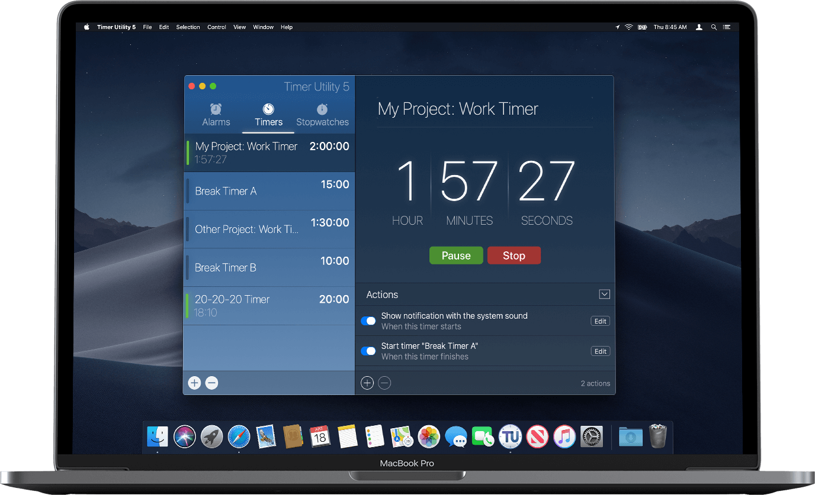Launch Safari from the dock
Image resolution: width=815 pixels, height=495 pixels.
tap(239, 437)
